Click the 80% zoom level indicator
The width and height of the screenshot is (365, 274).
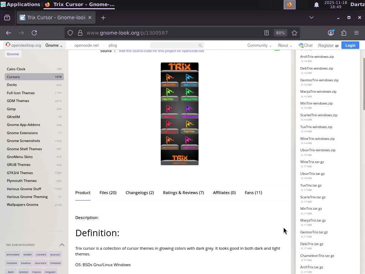coord(280,33)
